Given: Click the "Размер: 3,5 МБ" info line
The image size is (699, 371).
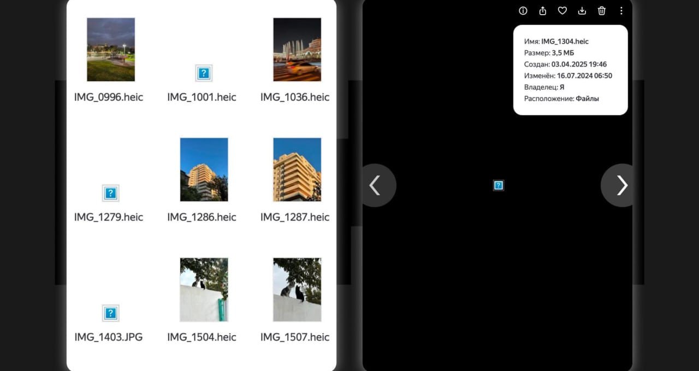Looking at the screenshot, I should point(549,53).
